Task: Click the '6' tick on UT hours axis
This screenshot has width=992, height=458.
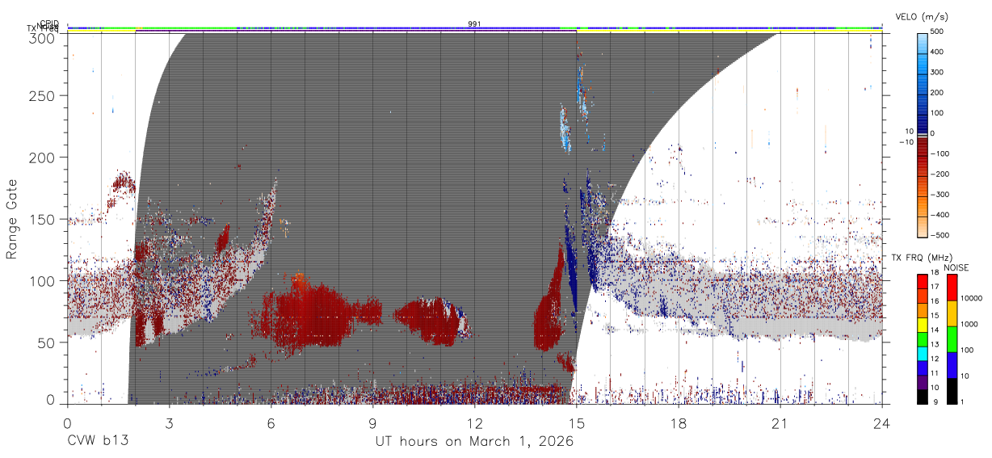Action: point(271,422)
